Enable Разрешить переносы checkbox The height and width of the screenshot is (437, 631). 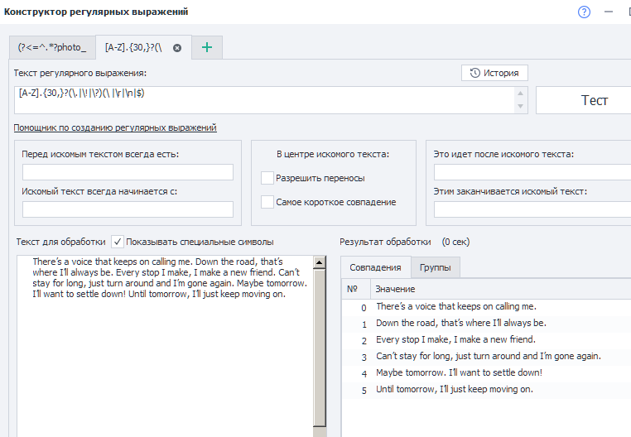coord(267,178)
